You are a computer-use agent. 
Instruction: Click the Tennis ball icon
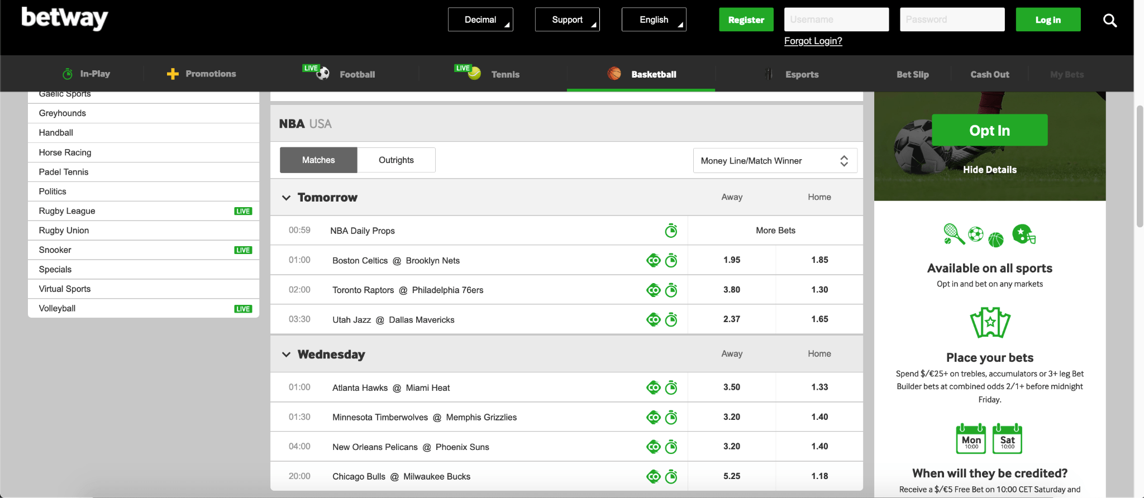pos(474,74)
